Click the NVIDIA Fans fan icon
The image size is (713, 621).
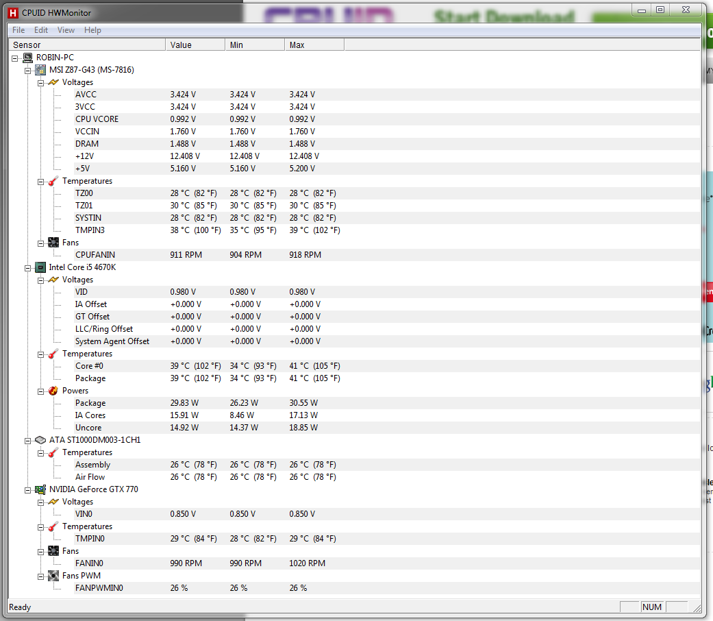click(53, 551)
